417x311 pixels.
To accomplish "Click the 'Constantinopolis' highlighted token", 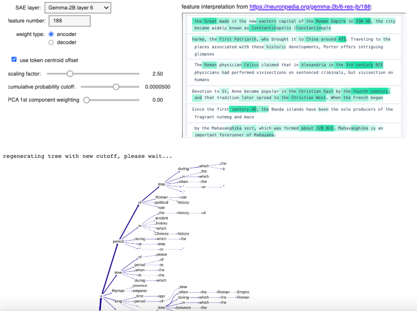I will pyautogui.click(x=271, y=28).
